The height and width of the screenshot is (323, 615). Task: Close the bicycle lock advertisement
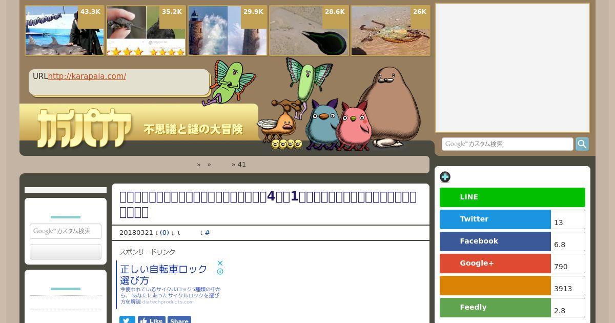[x=220, y=263]
